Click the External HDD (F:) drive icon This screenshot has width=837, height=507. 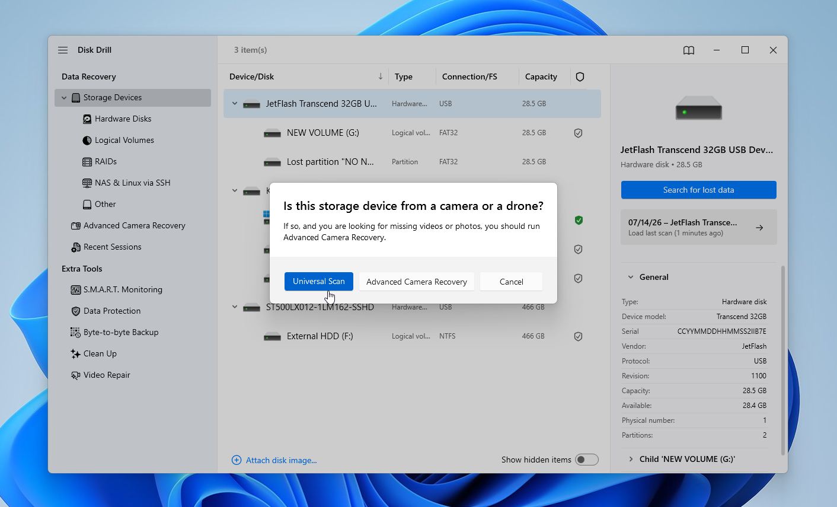(272, 337)
